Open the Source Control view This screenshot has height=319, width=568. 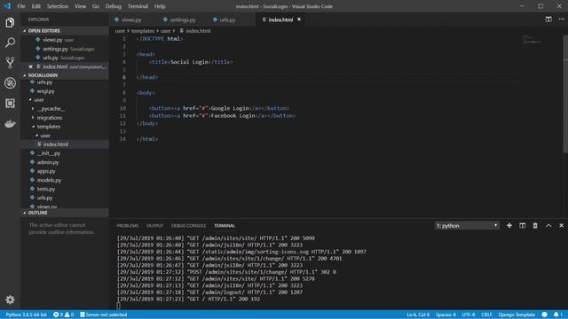(10, 63)
